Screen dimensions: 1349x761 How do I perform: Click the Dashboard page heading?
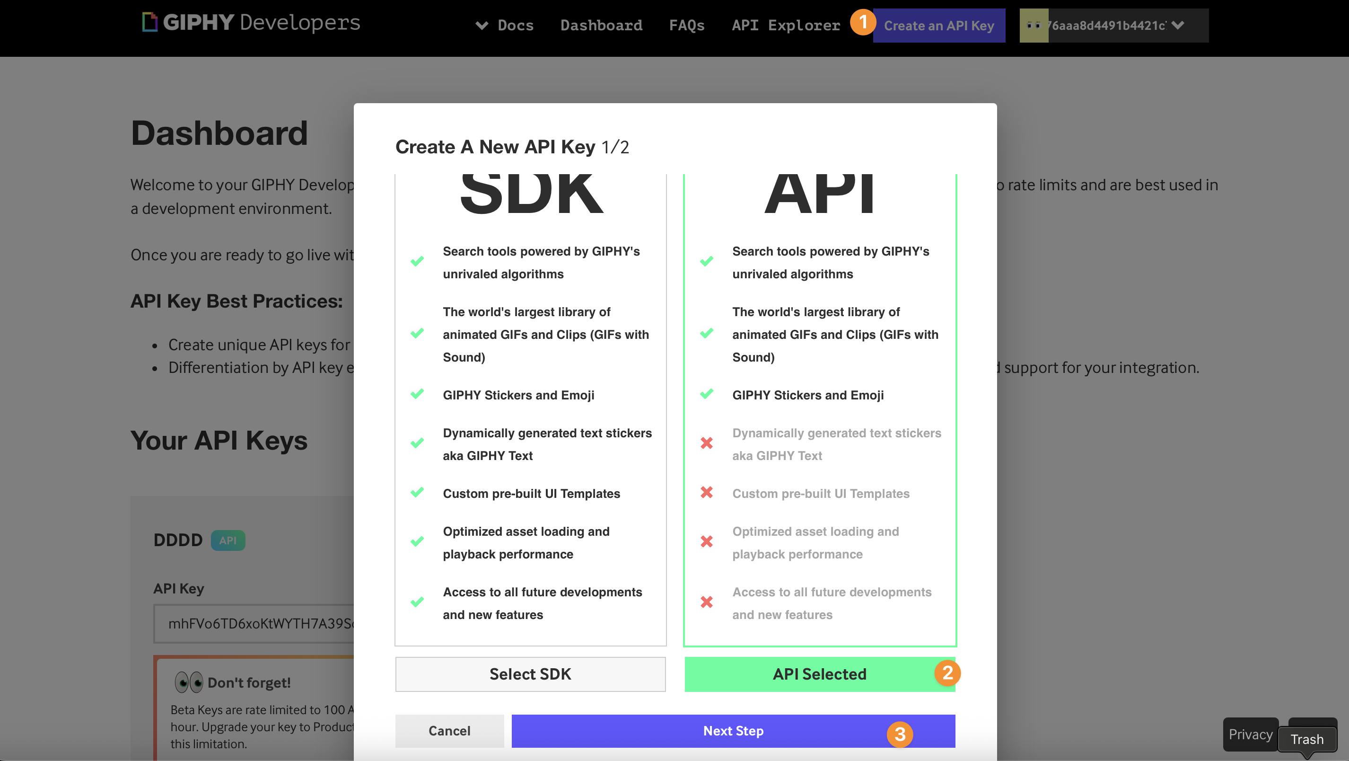pyautogui.click(x=219, y=133)
